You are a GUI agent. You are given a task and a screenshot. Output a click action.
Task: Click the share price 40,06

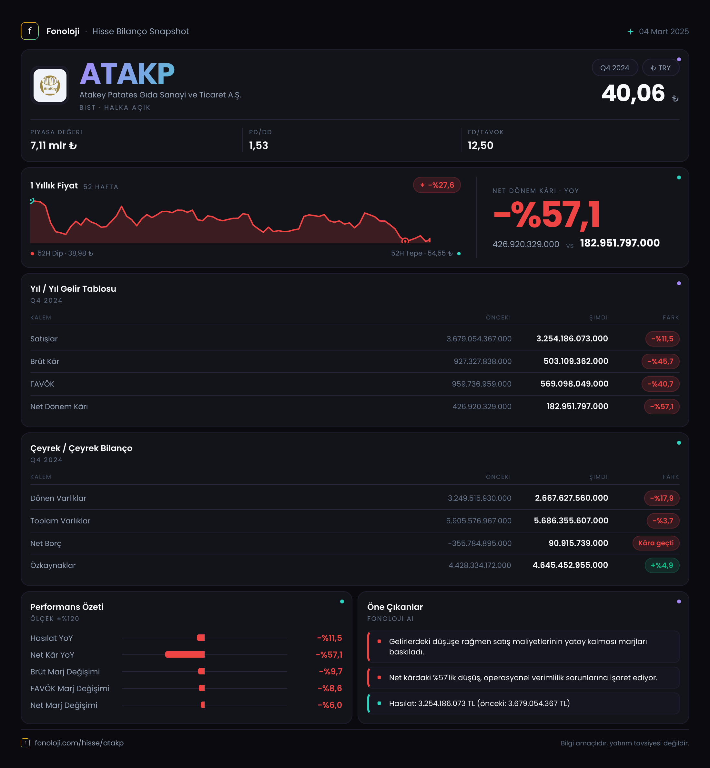633,93
